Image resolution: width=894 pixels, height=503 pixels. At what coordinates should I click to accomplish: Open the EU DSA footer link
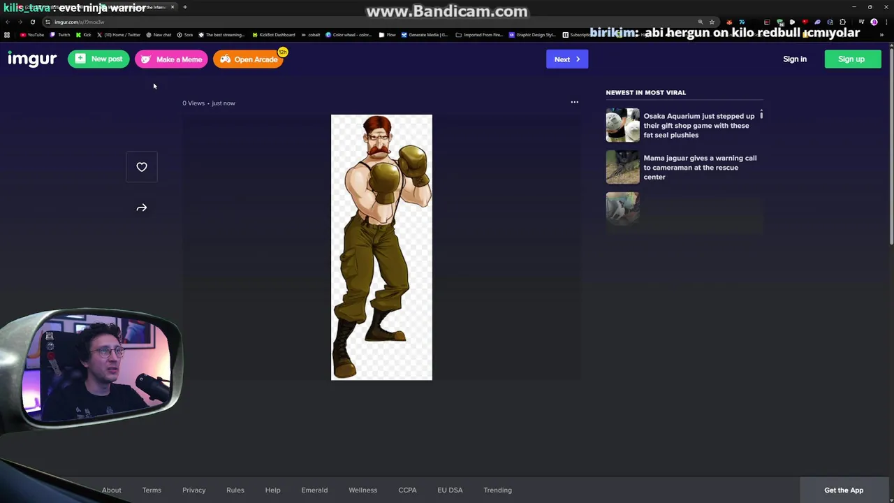450,490
